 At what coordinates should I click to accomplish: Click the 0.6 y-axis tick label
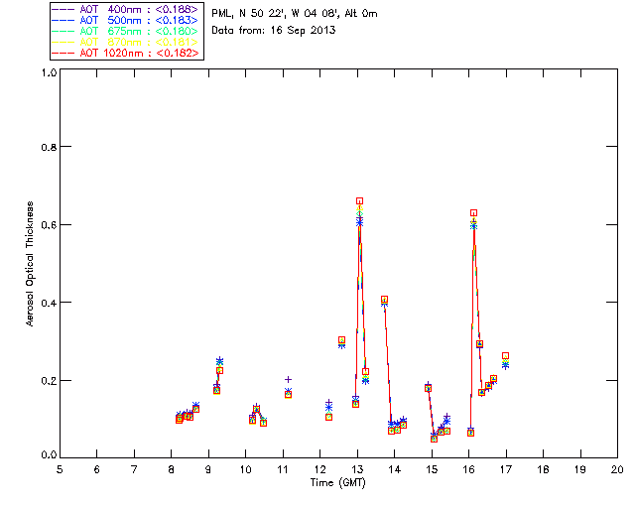pos(49,225)
